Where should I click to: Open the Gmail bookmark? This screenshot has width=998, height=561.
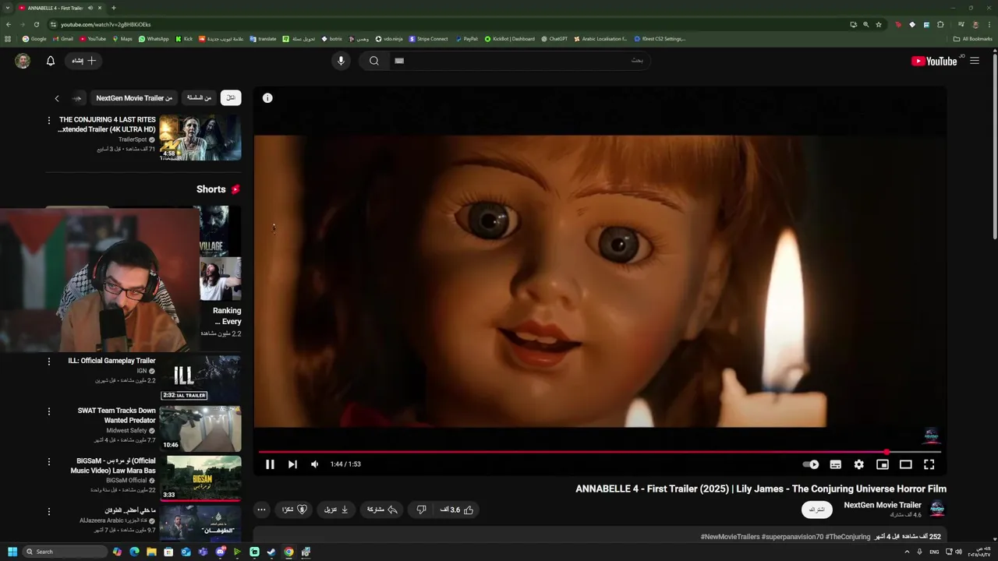coord(62,39)
